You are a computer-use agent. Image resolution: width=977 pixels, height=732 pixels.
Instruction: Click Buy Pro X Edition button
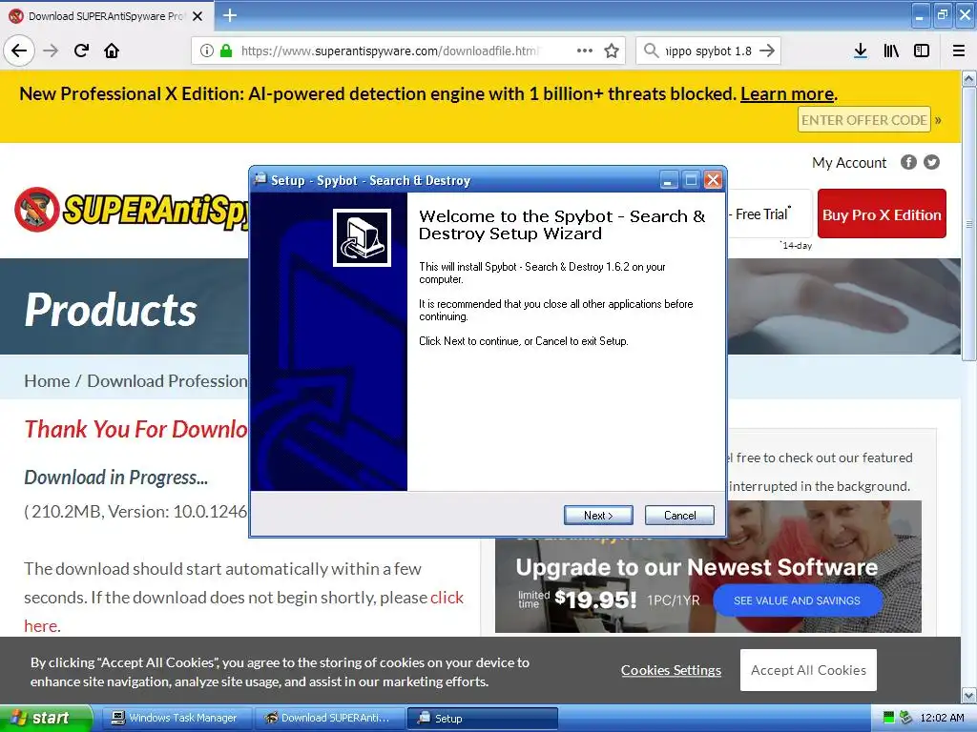(x=882, y=214)
